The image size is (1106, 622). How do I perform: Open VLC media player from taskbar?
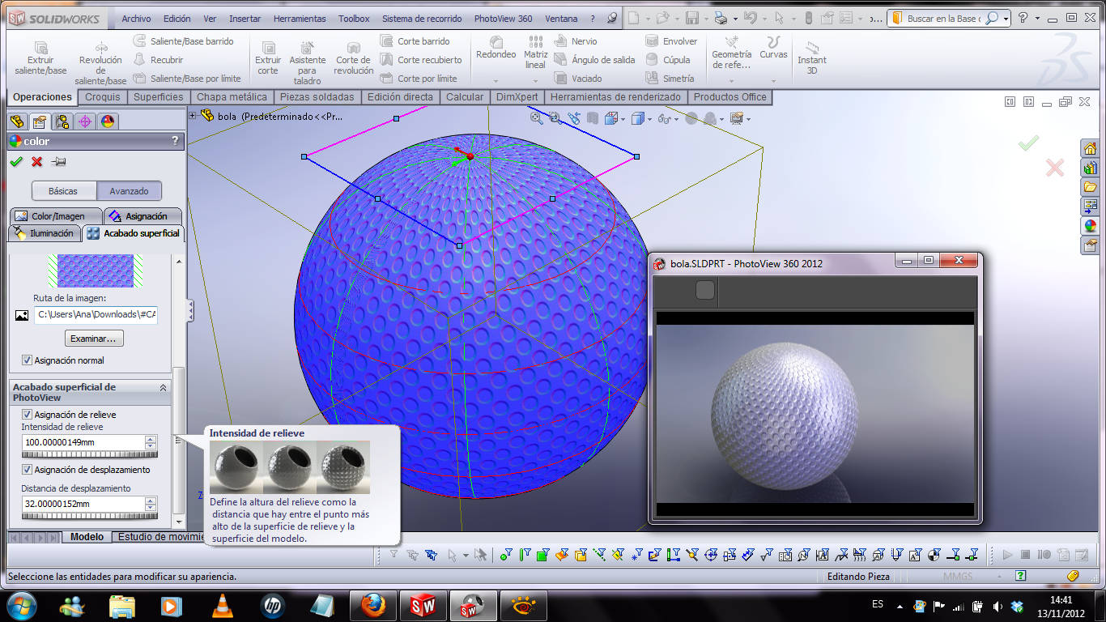pyautogui.click(x=222, y=605)
